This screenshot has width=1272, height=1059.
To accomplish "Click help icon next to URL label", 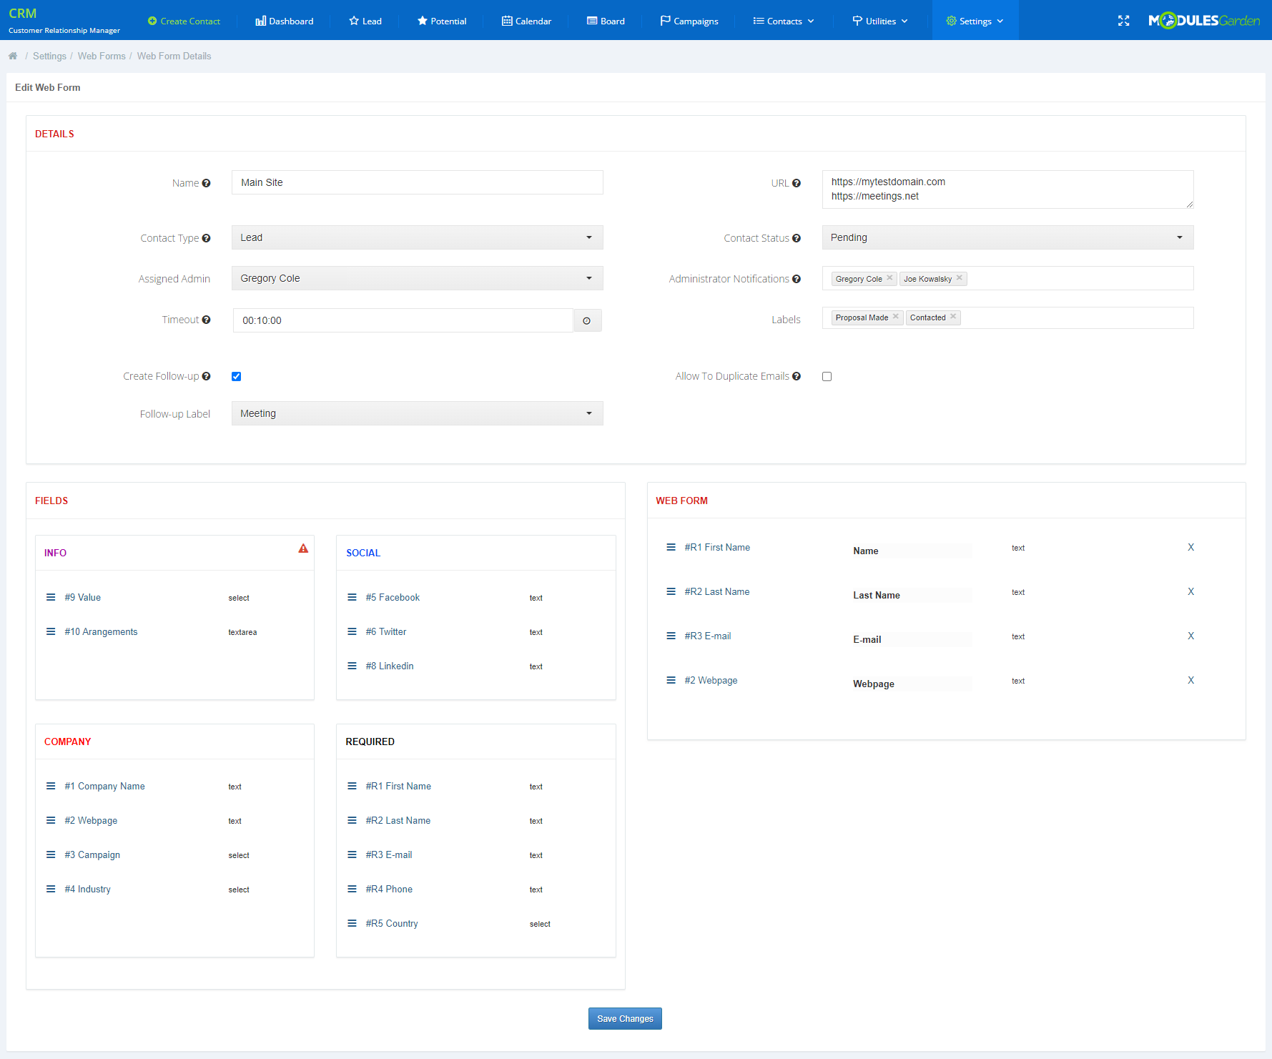I will pos(796,183).
